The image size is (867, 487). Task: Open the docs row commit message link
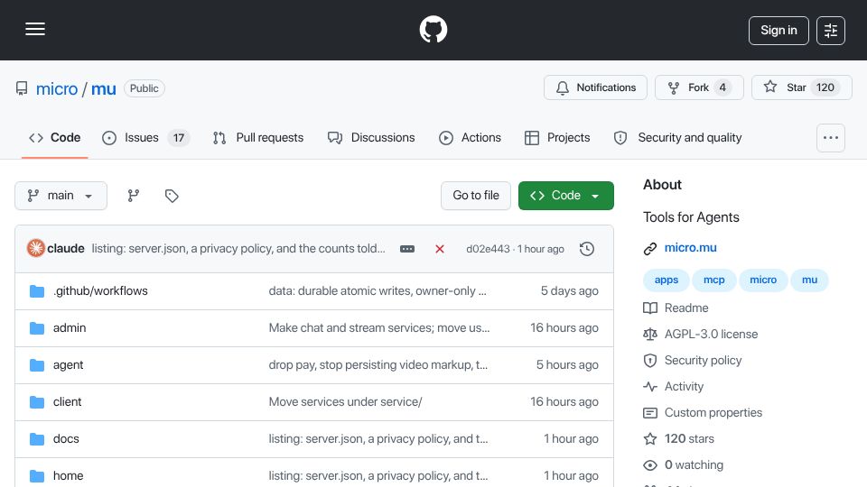tap(378, 439)
